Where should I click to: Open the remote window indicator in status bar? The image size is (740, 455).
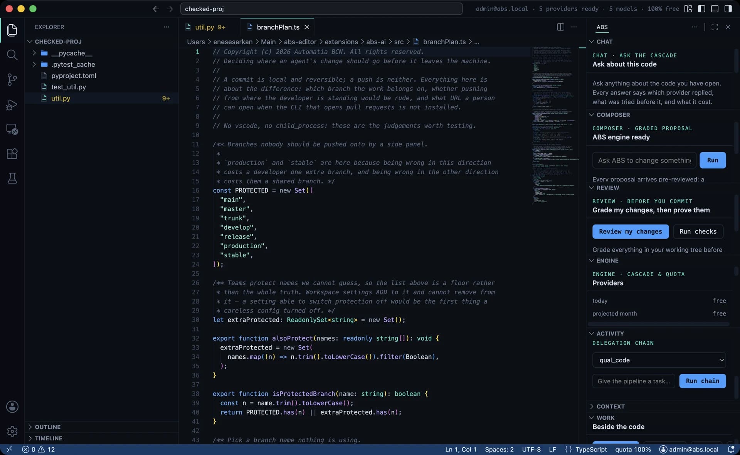(9, 449)
